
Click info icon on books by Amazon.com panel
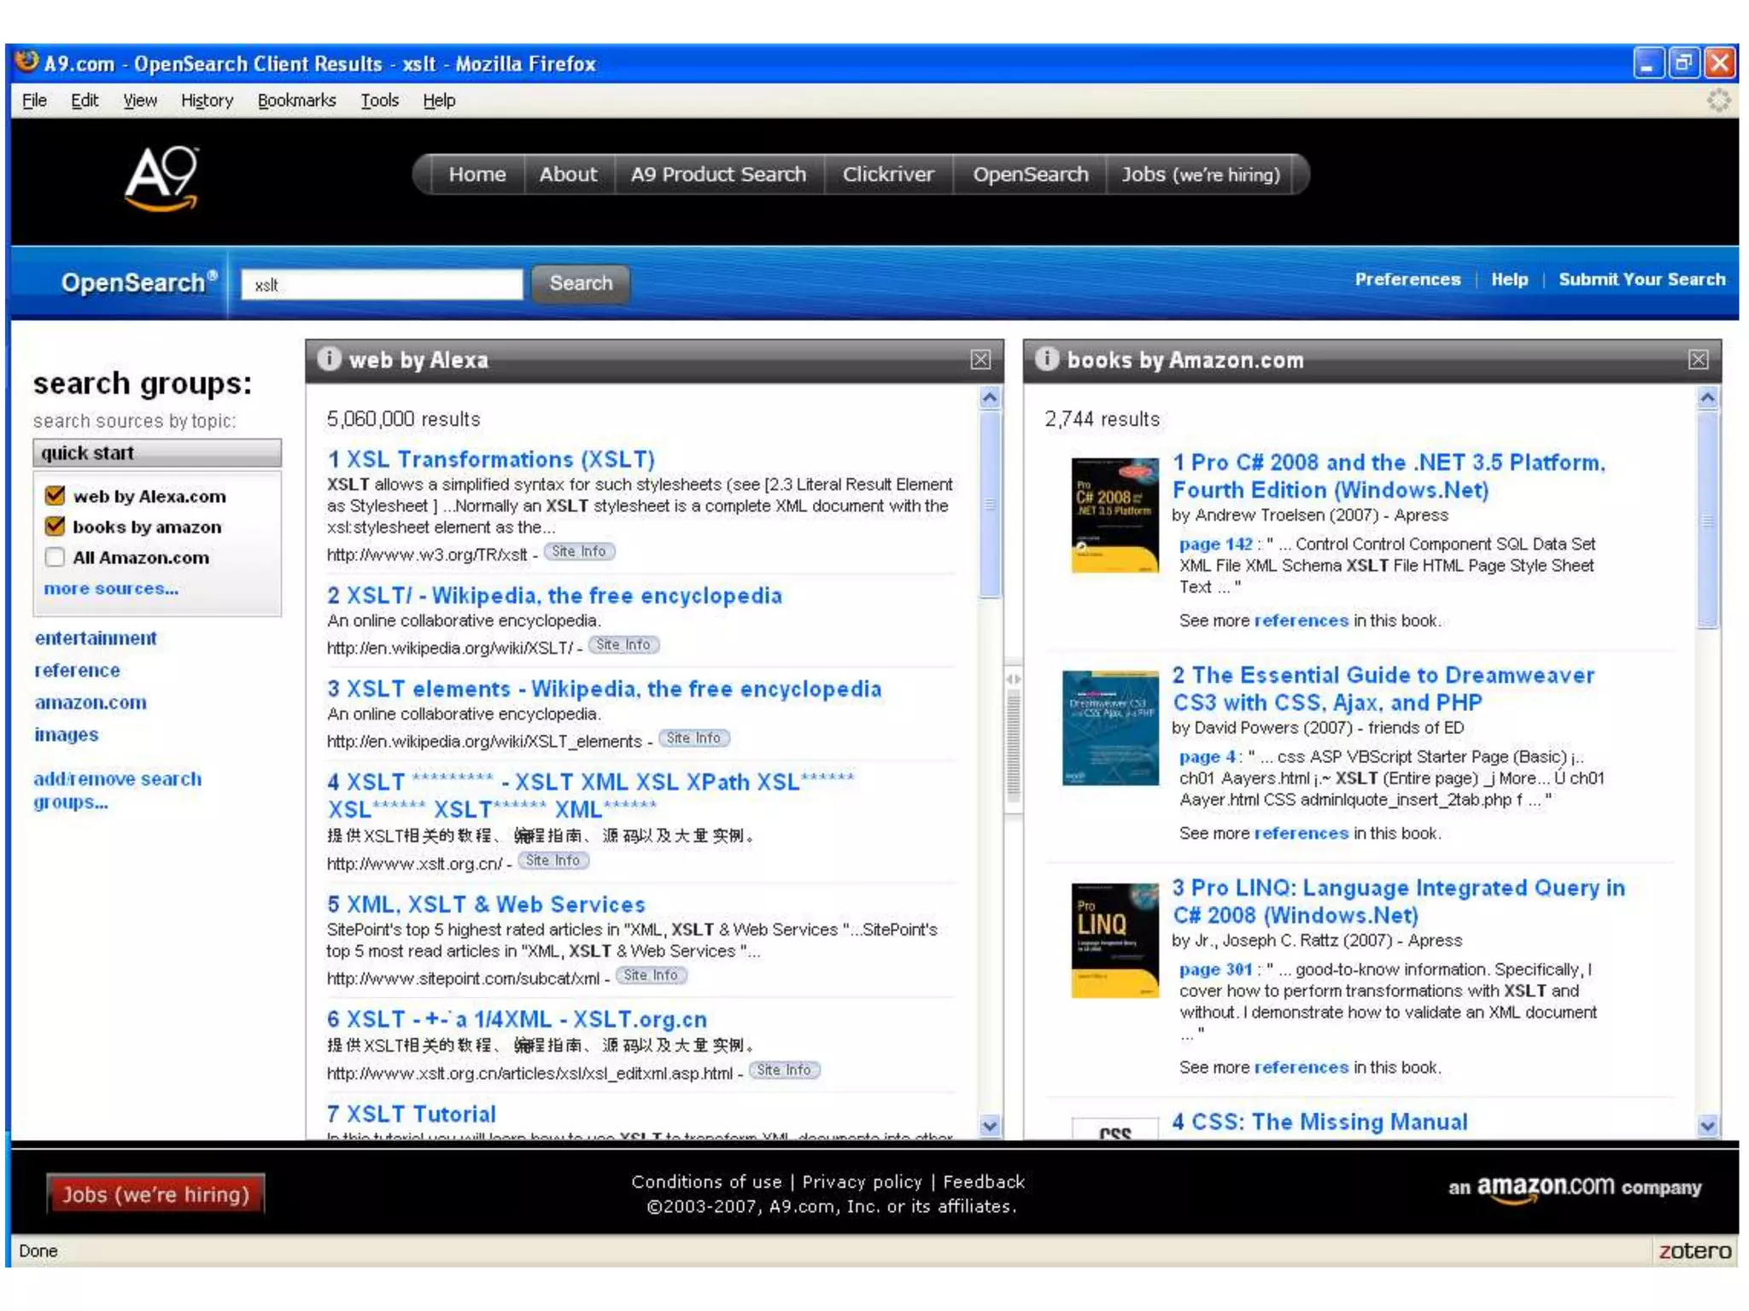coord(1047,358)
